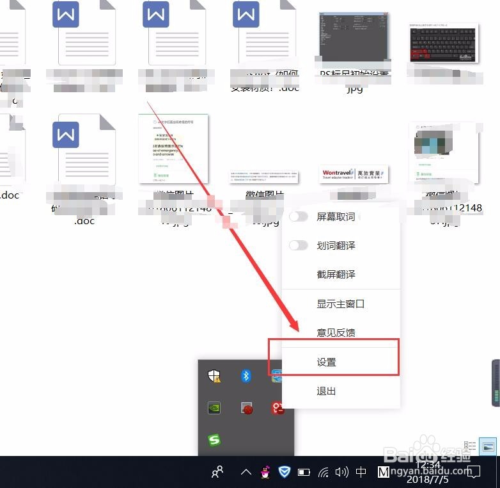Click the red translator tray icon
500x488 pixels.
point(277,408)
